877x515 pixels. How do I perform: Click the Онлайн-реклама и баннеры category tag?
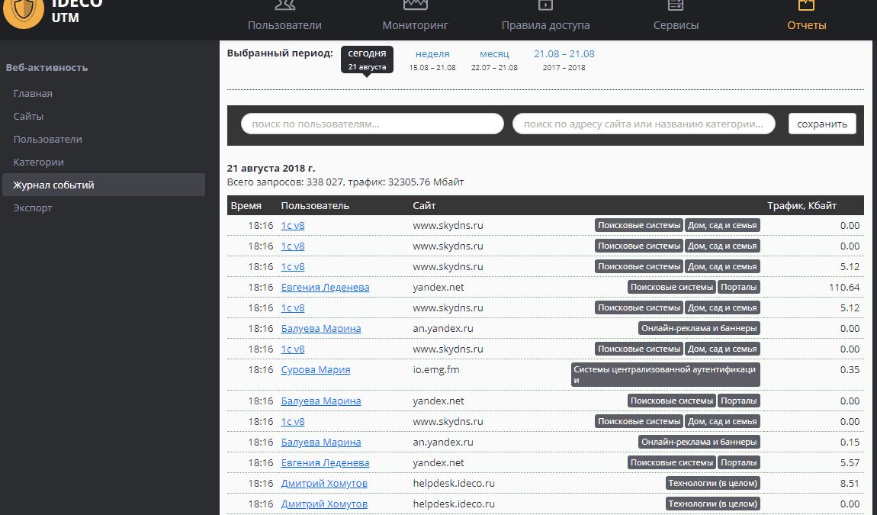tap(699, 329)
